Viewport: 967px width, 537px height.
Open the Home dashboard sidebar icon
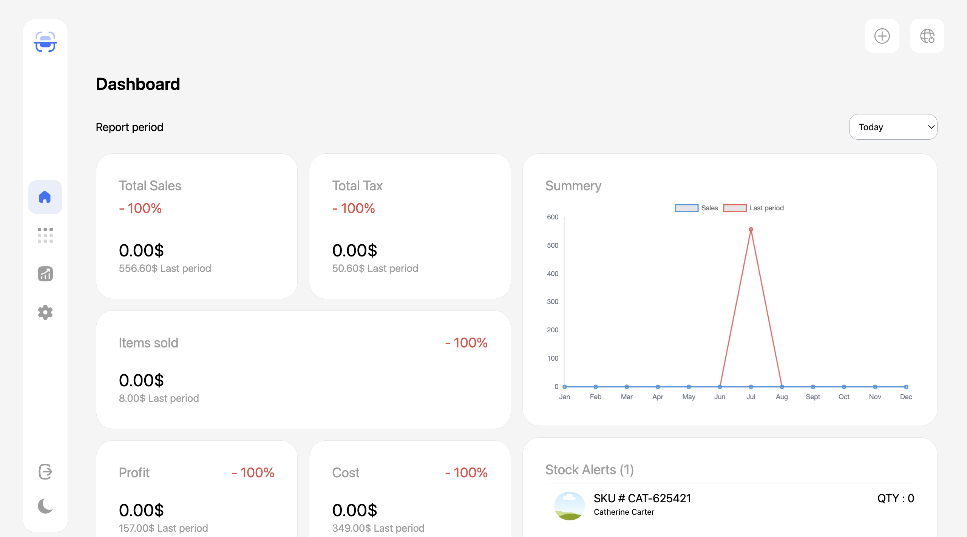tap(45, 197)
